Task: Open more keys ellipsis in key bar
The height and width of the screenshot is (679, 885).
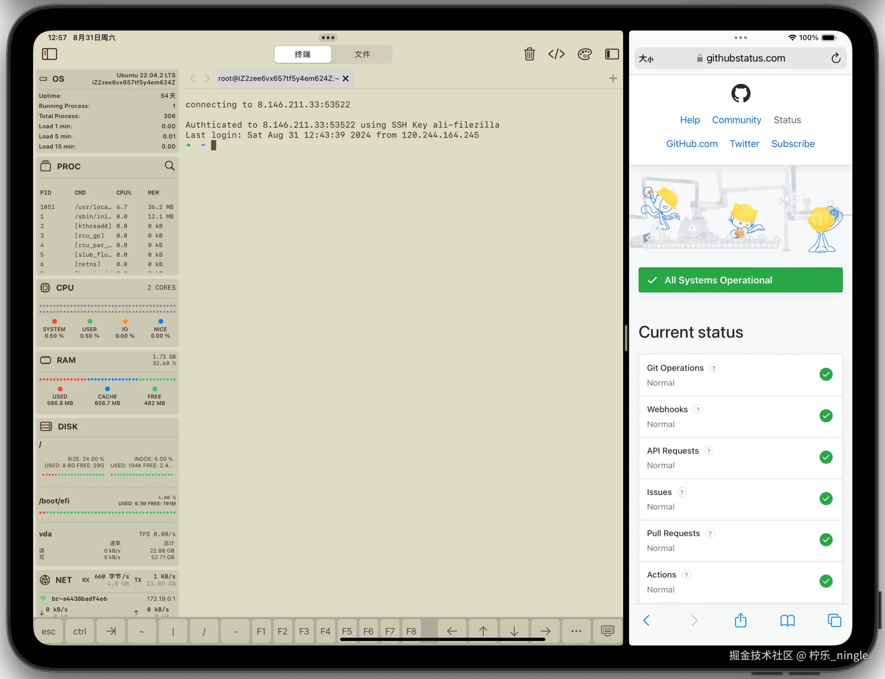Action: click(x=576, y=631)
